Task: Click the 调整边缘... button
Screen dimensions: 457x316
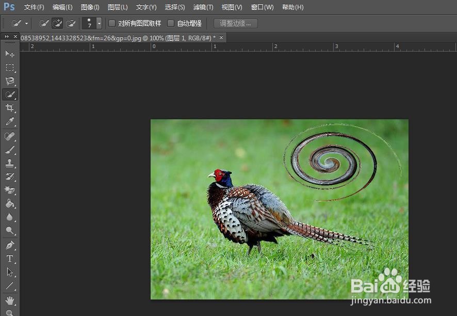Action: coord(236,23)
